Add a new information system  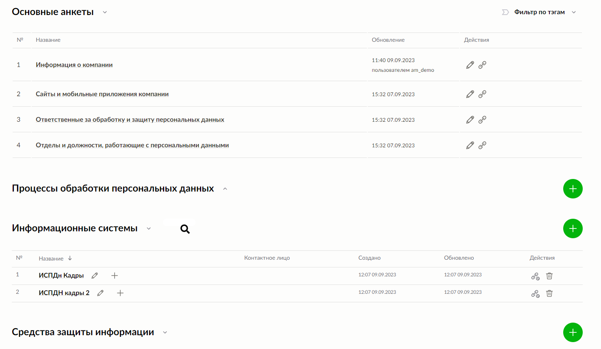point(573,228)
